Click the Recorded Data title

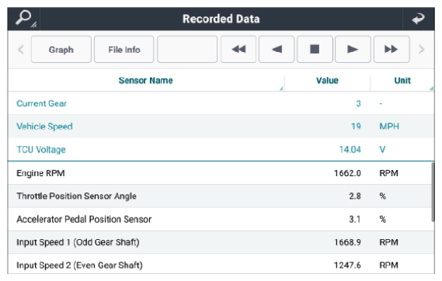[x=221, y=19]
